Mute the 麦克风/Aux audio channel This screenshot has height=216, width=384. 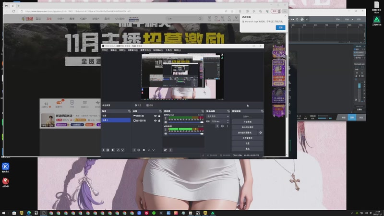pos(166,122)
